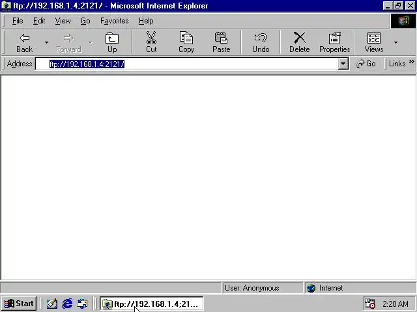The width and height of the screenshot is (417, 312).
Task: Expand the Views dropdown arrow
Action: tap(395, 42)
